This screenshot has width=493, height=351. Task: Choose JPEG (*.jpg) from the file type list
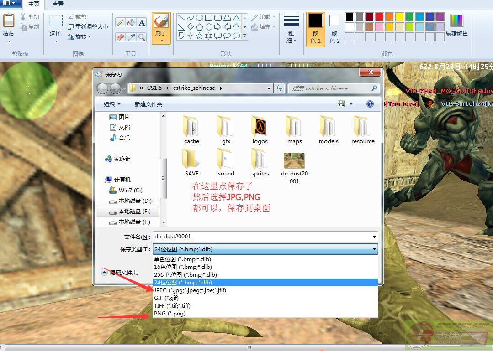[x=190, y=290]
